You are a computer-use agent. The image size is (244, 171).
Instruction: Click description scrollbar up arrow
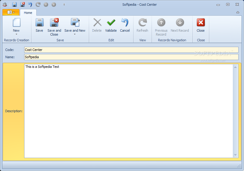tap(235, 67)
